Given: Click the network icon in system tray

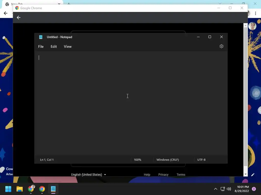Looking at the screenshot, I should point(223,189).
